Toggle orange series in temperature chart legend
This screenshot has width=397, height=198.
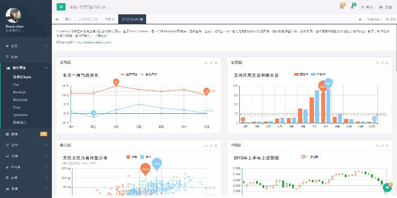[x=129, y=75]
